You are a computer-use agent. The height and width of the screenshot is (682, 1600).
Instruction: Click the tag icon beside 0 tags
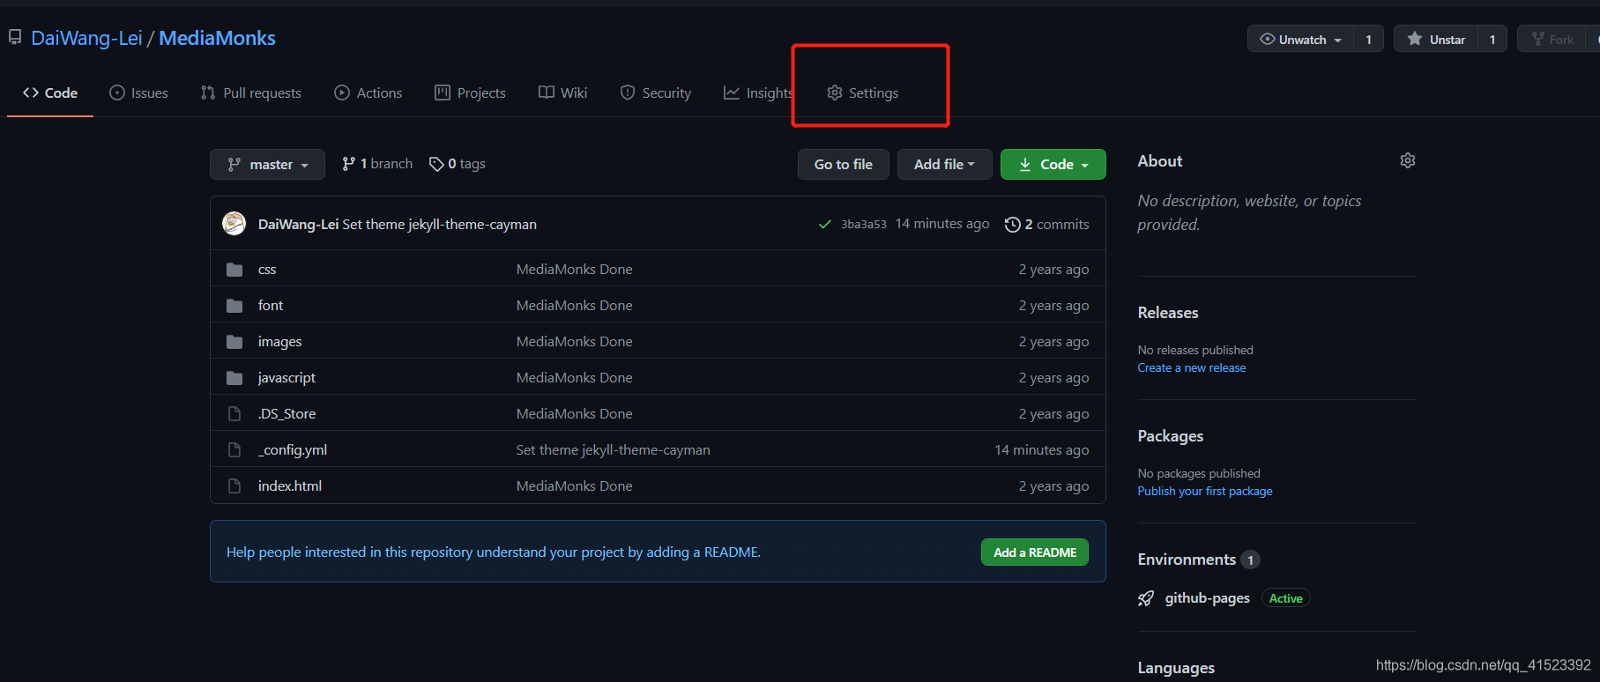(436, 164)
